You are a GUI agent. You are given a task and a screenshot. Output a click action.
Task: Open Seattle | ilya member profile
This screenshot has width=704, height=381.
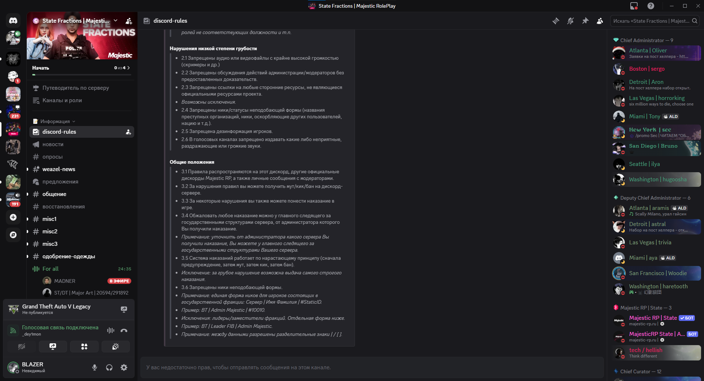(656, 164)
